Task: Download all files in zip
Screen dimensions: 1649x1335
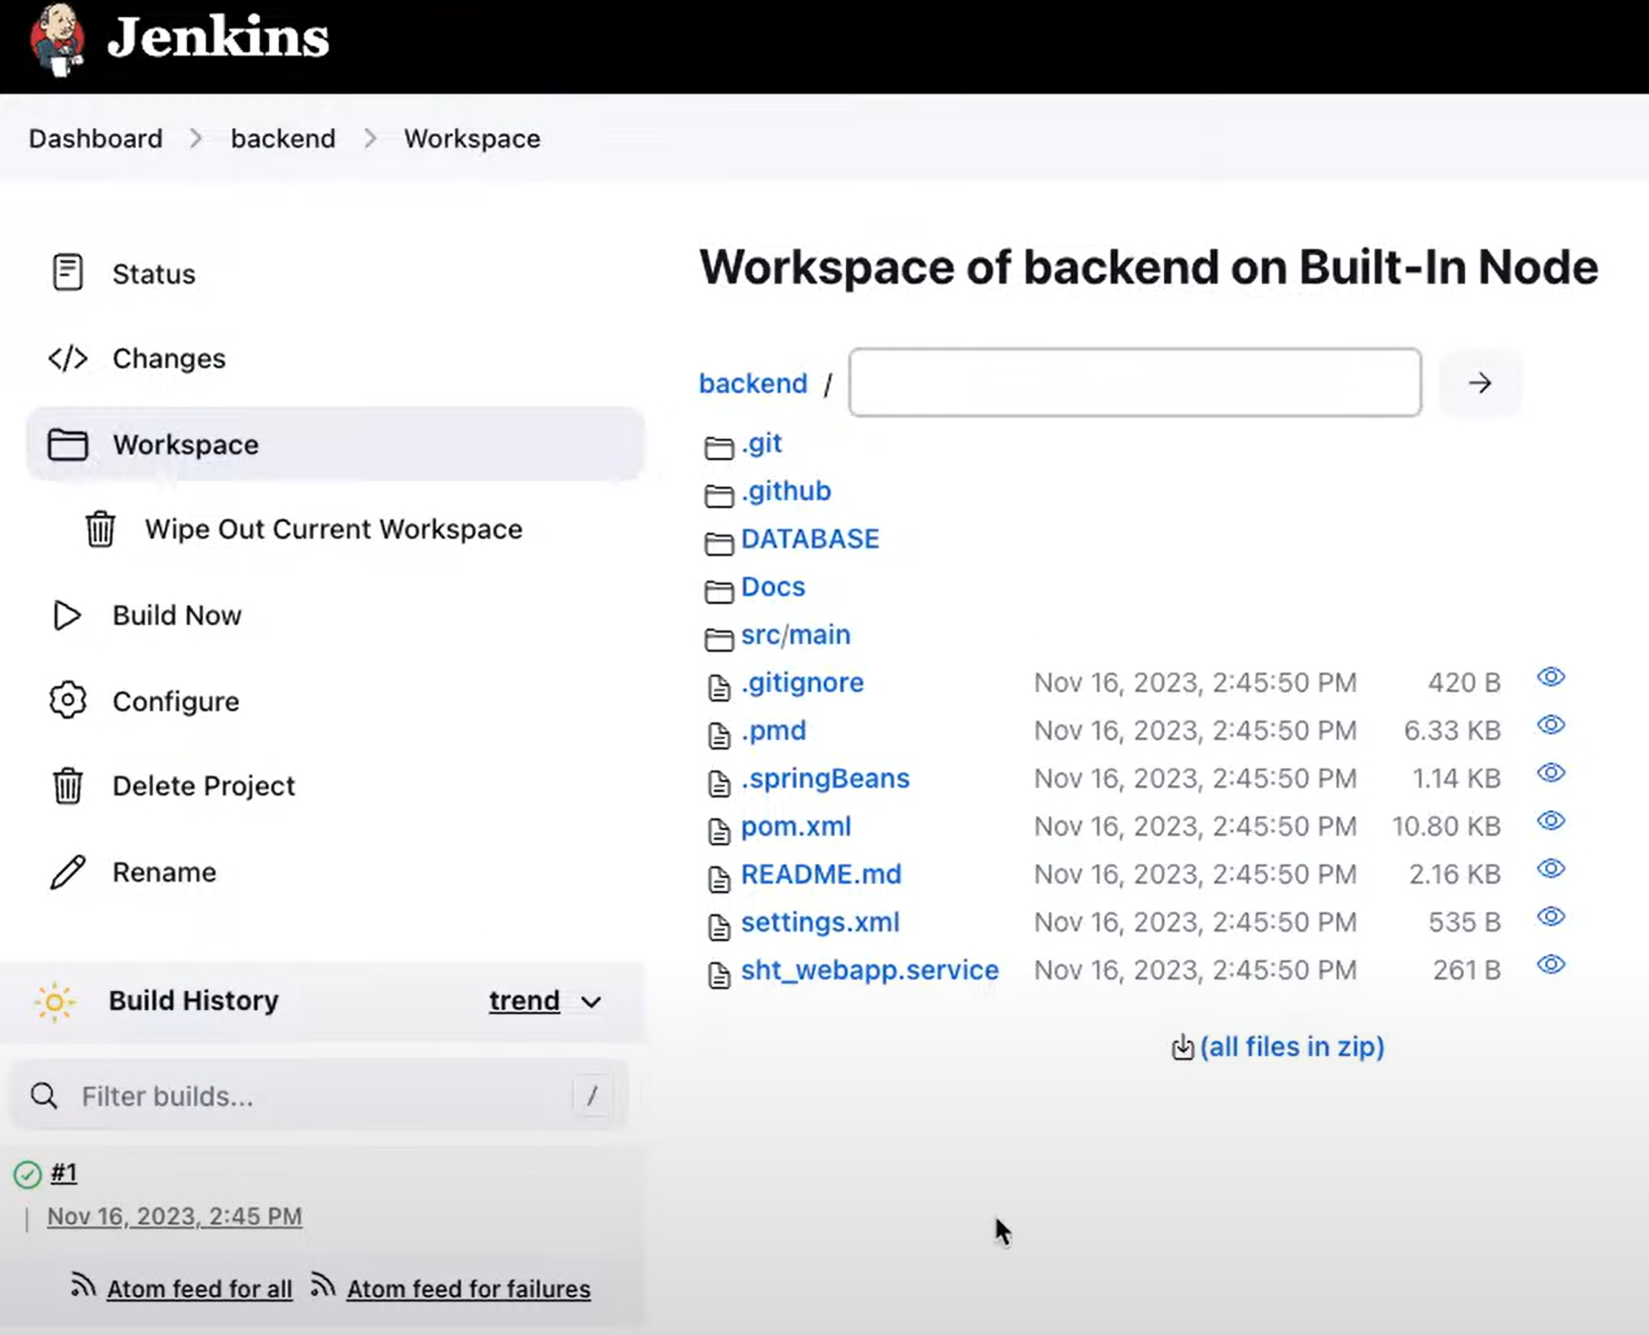Action: [x=1293, y=1047]
